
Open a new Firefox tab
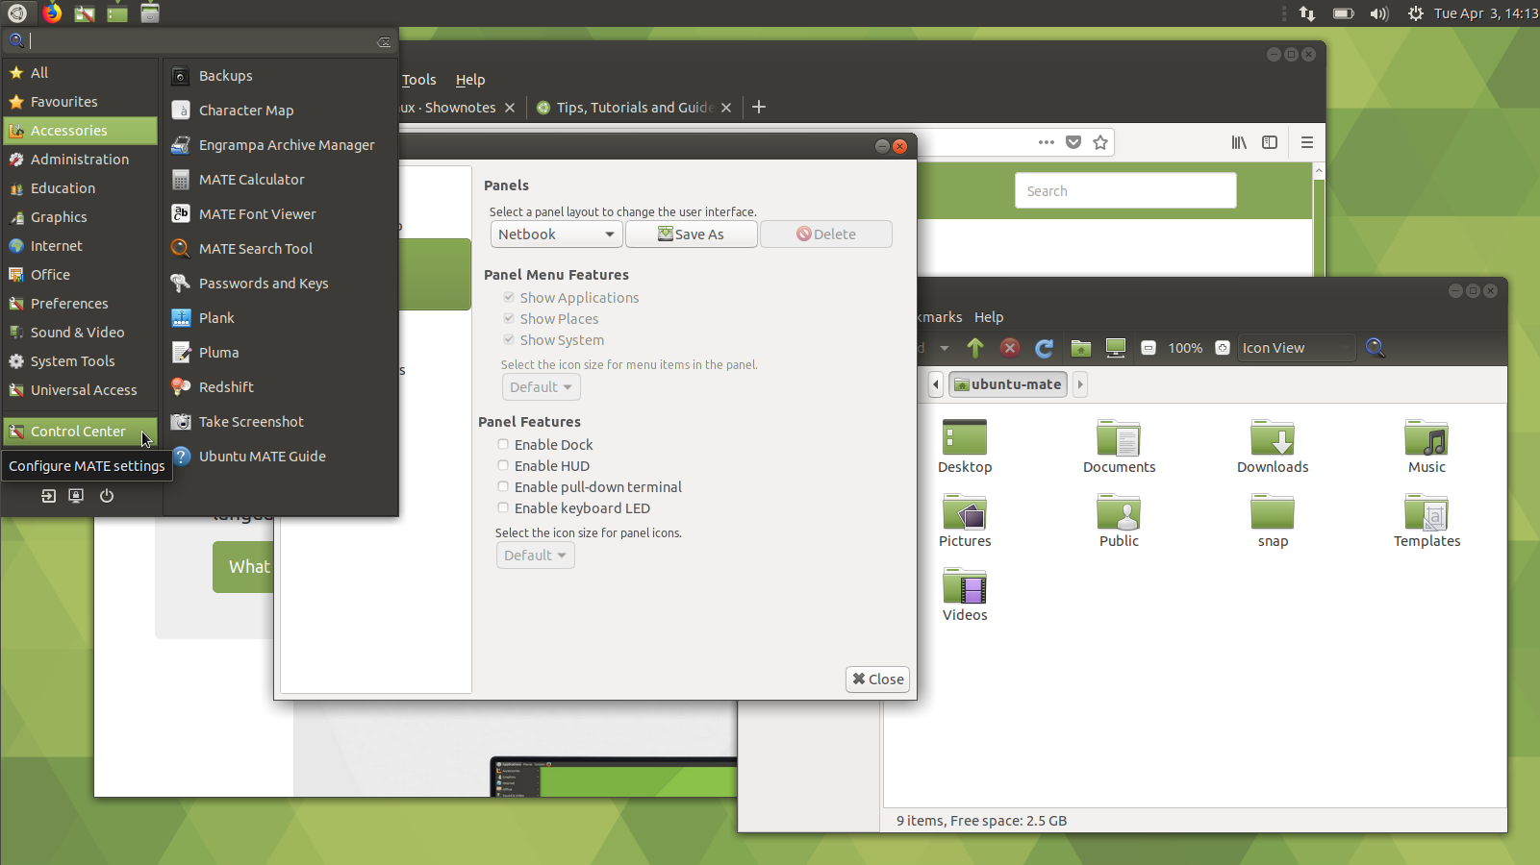coord(759,107)
